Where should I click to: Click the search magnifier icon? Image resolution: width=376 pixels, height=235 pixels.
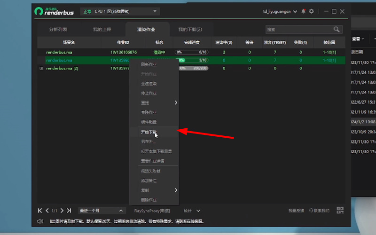click(337, 30)
